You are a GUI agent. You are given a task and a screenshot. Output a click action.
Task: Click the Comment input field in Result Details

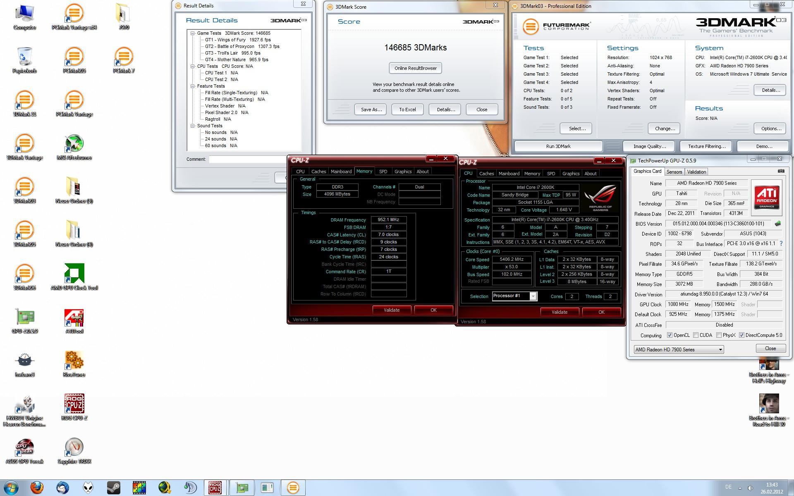tap(248, 159)
